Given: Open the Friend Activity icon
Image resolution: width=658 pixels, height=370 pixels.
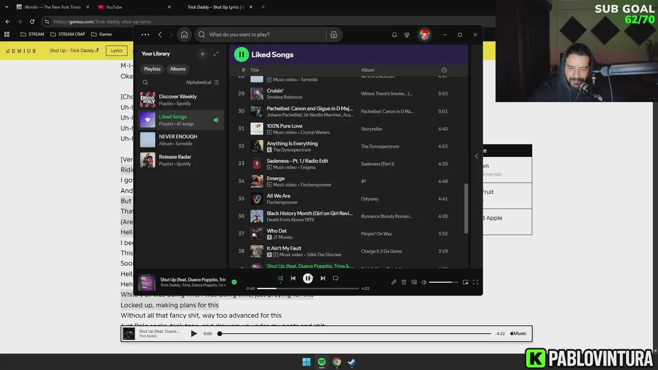Looking at the screenshot, I should [x=407, y=34].
